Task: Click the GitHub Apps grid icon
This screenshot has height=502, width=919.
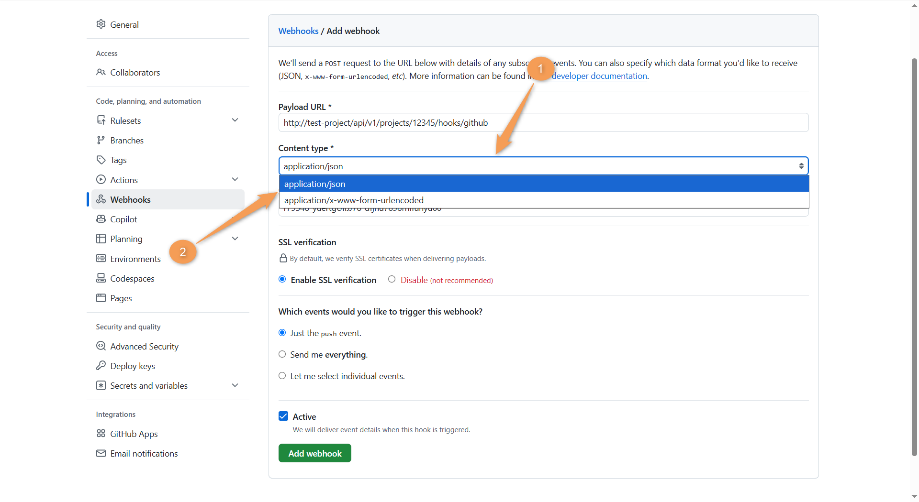Action: click(101, 434)
